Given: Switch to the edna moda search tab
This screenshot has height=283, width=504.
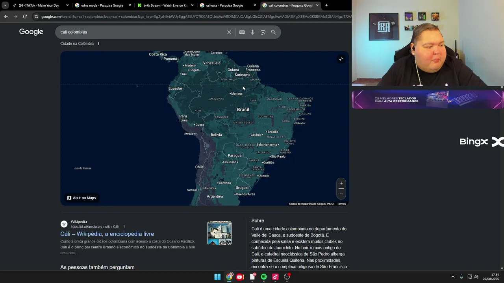Looking at the screenshot, I should [x=103, y=6].
